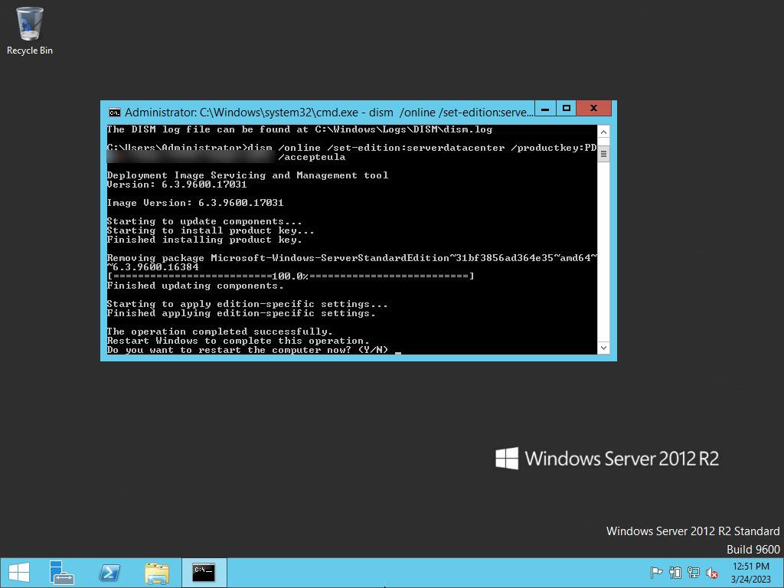Open the Windows Start button
Viewport: 784px width, 588px height.
pyautogui.click(x=19, y=573)
